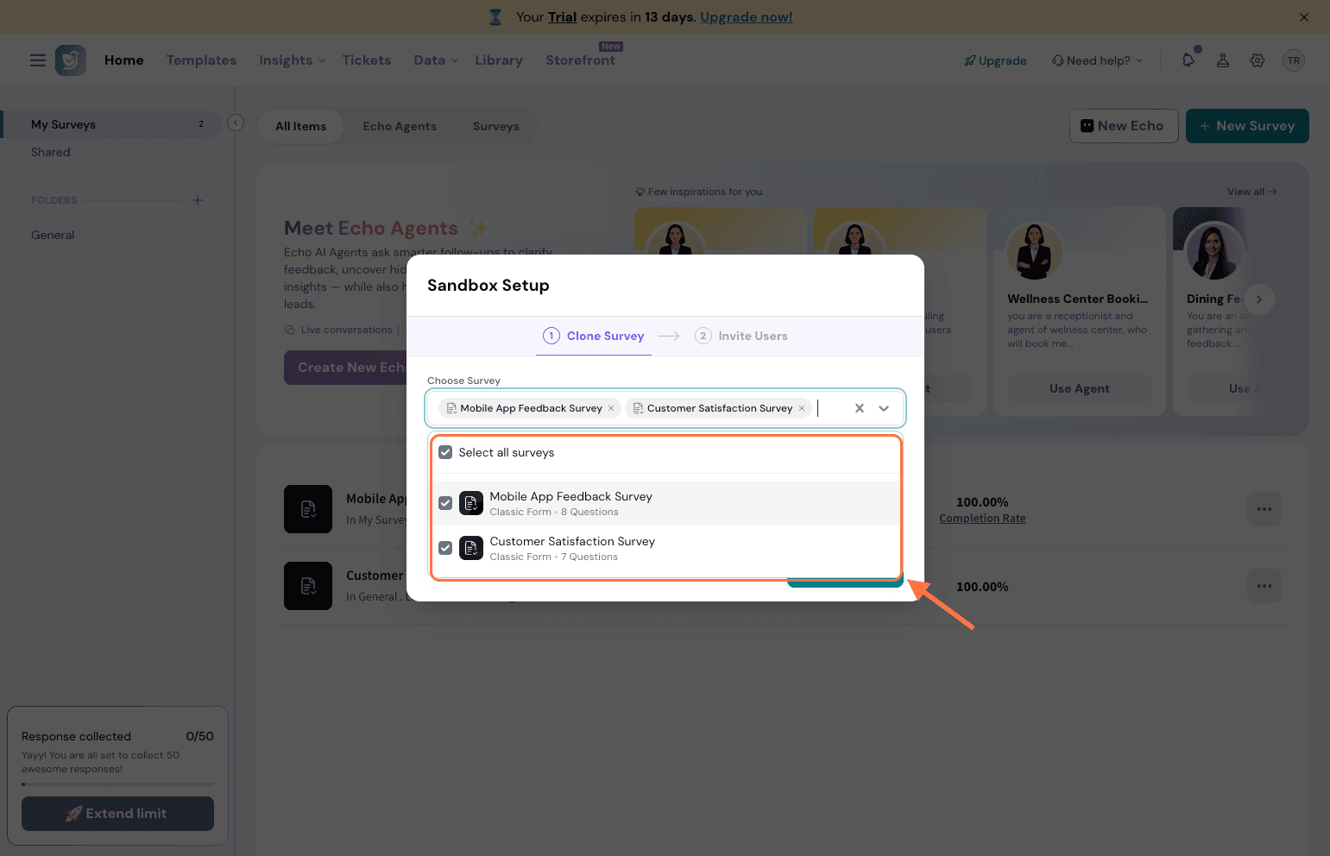
Task: Click the Upgrade now link
Action: click(746, 17)
